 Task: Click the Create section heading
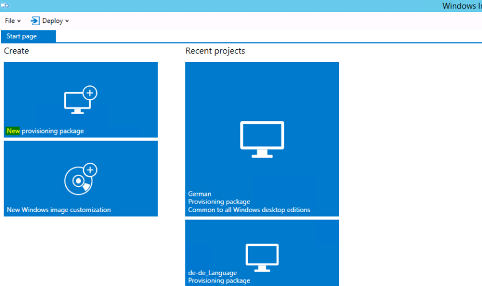pos(16,51)
